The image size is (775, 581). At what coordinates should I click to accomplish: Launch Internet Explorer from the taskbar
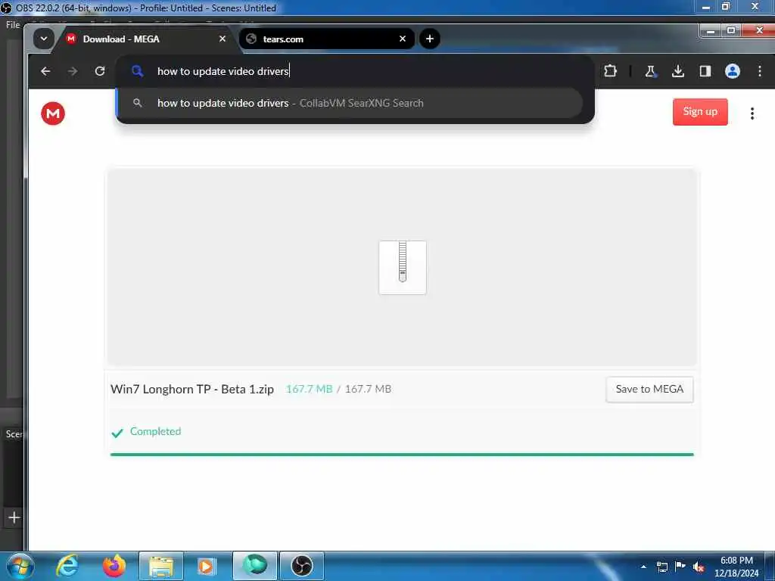pos(67,566)
